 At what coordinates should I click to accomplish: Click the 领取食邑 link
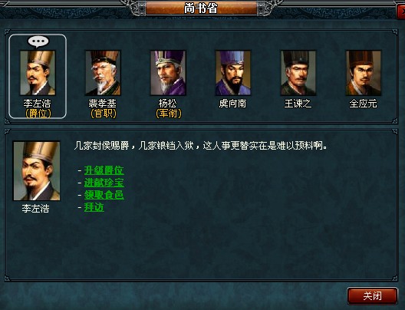[104, 195]
